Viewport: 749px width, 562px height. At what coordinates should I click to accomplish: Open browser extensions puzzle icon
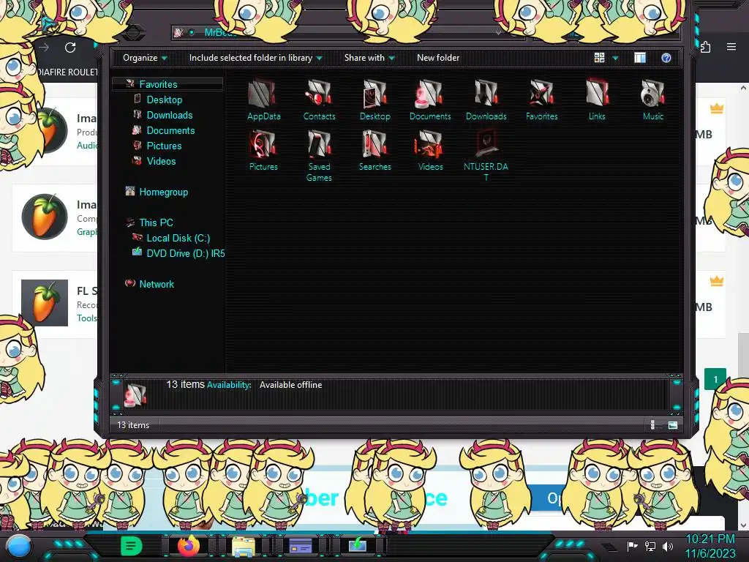(x=706, y=47)
